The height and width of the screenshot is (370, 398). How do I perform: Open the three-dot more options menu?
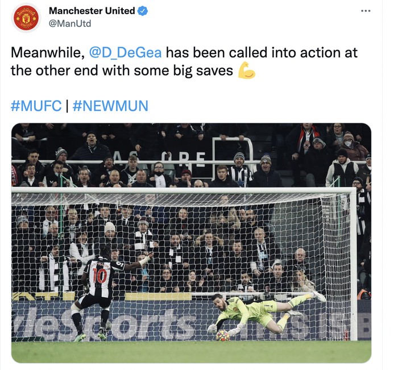tap(366, 11)
